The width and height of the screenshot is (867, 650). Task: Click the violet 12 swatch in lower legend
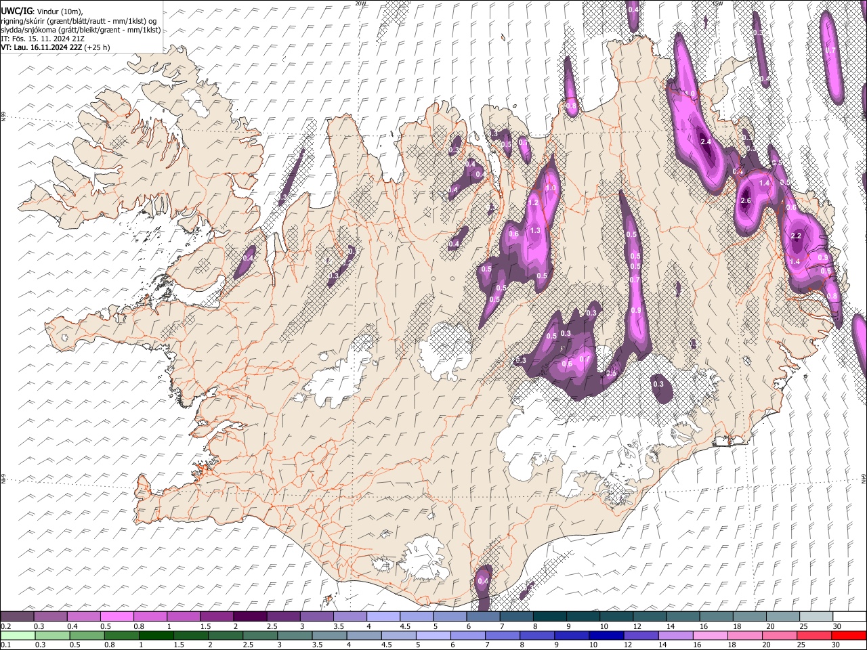(641, 635)
